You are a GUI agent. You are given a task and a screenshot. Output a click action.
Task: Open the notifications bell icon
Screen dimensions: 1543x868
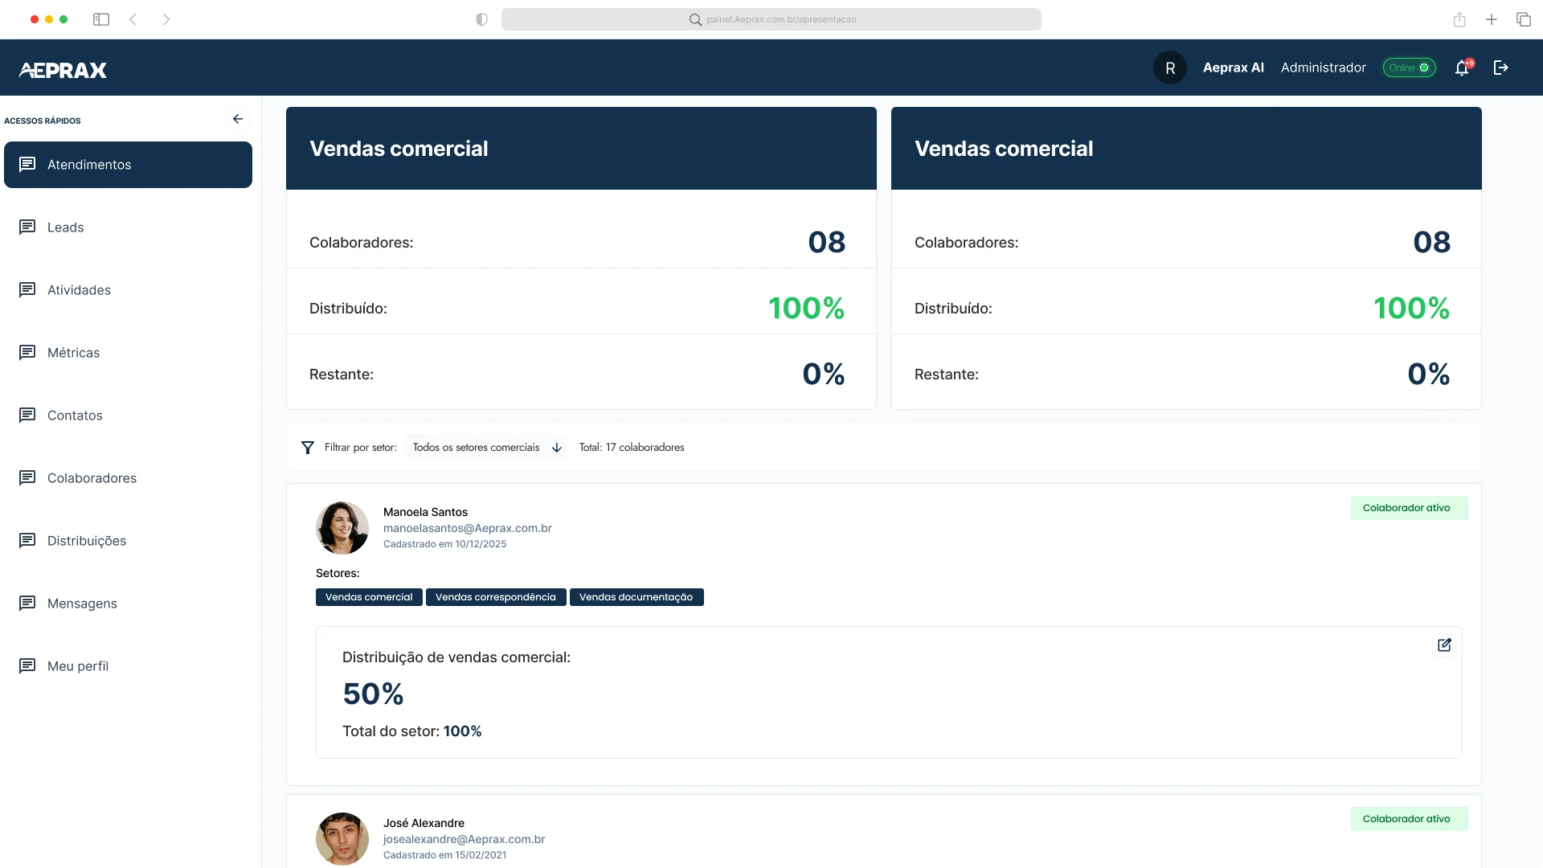click(x=1463, y=68)
